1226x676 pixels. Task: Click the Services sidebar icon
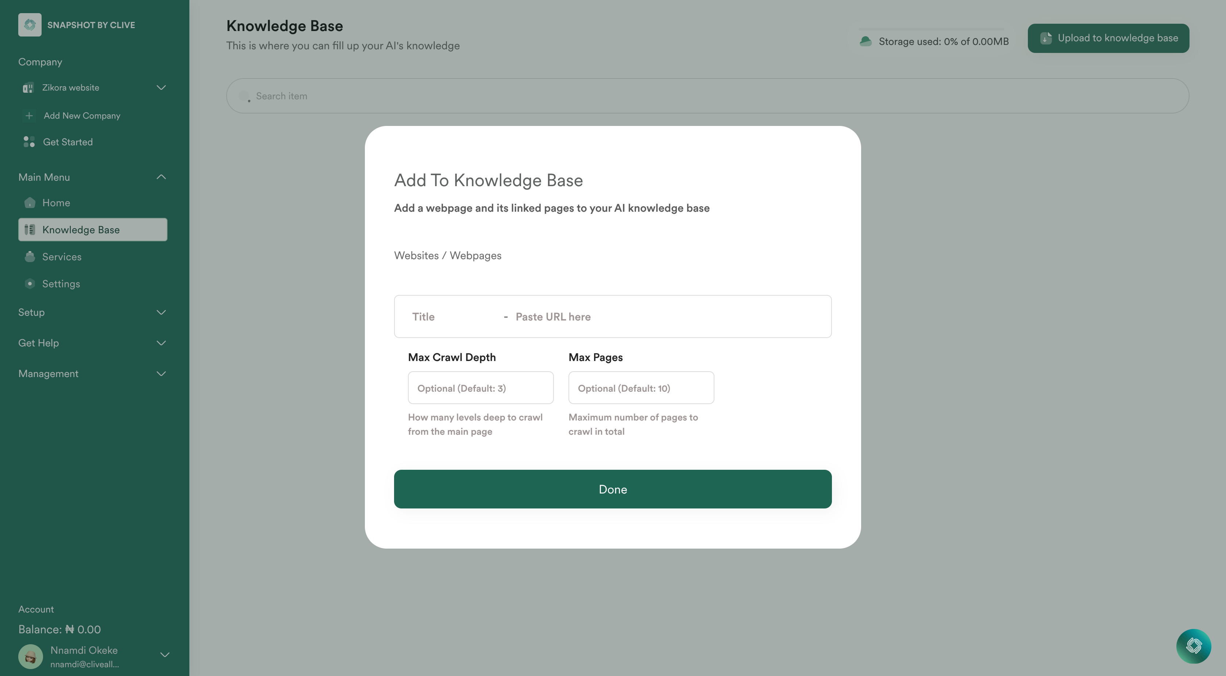[x=29, y=256]
